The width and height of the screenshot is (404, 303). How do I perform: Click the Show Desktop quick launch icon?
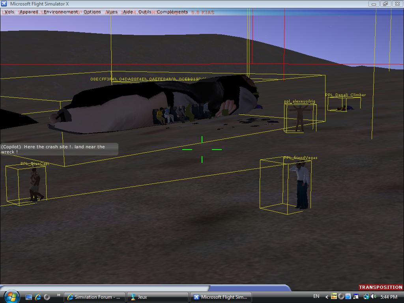[x=29, y=297]
